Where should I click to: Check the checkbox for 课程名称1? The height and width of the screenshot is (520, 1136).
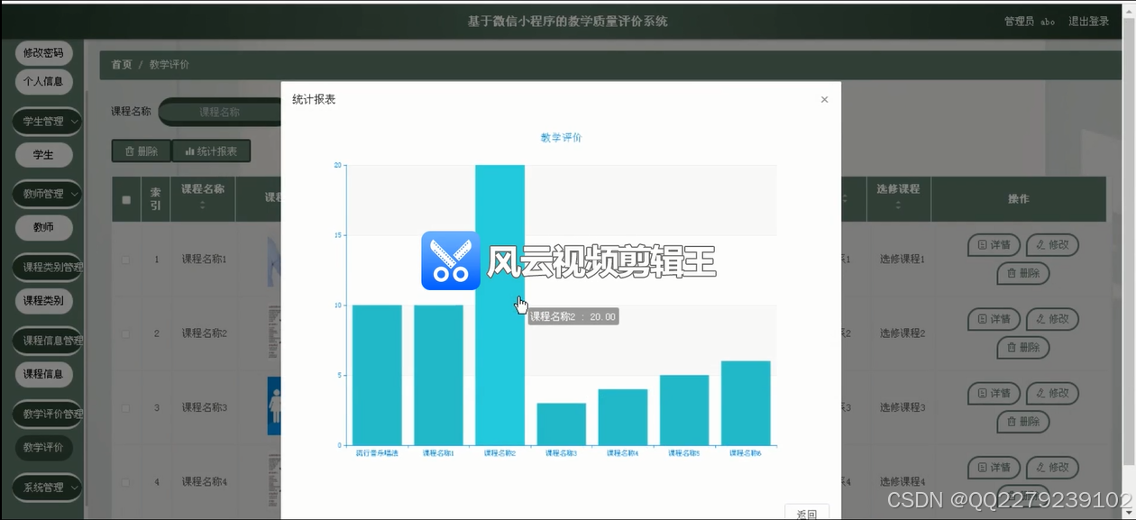click(126, 258)
